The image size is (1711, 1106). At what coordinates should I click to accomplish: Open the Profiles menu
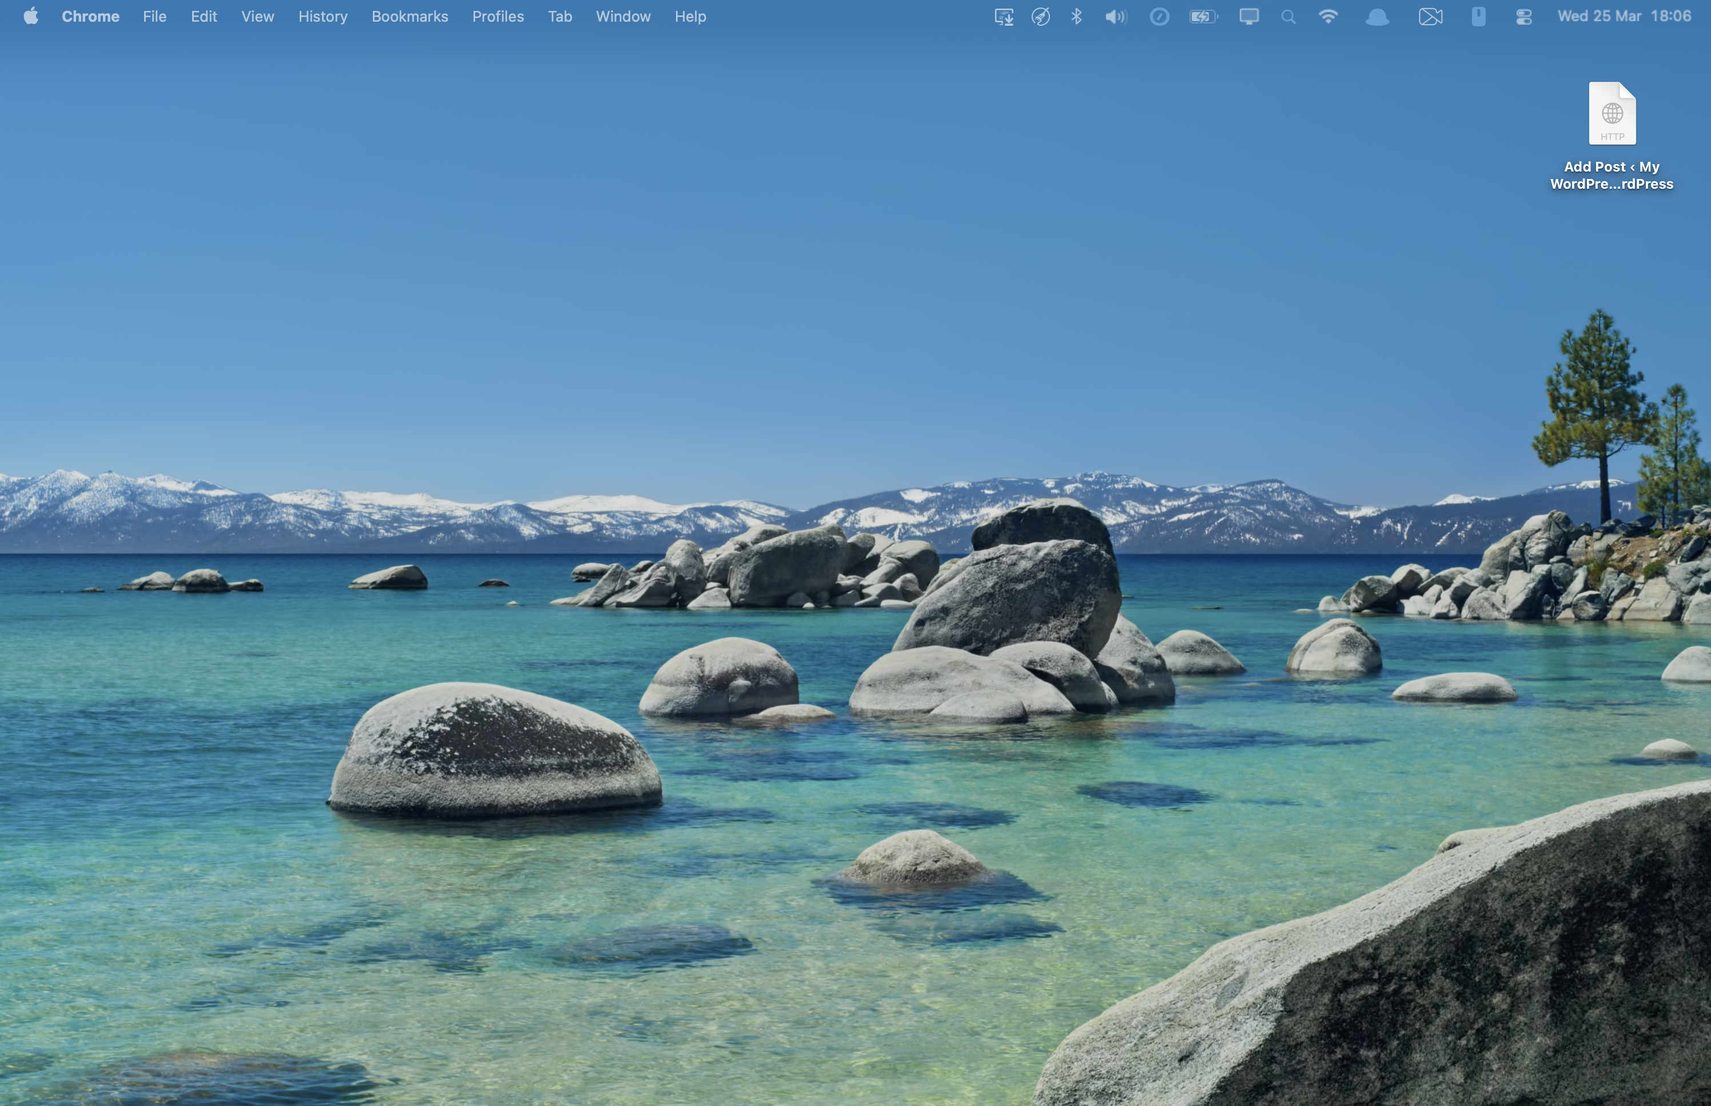pyautogui.click(x=498, y=16)
